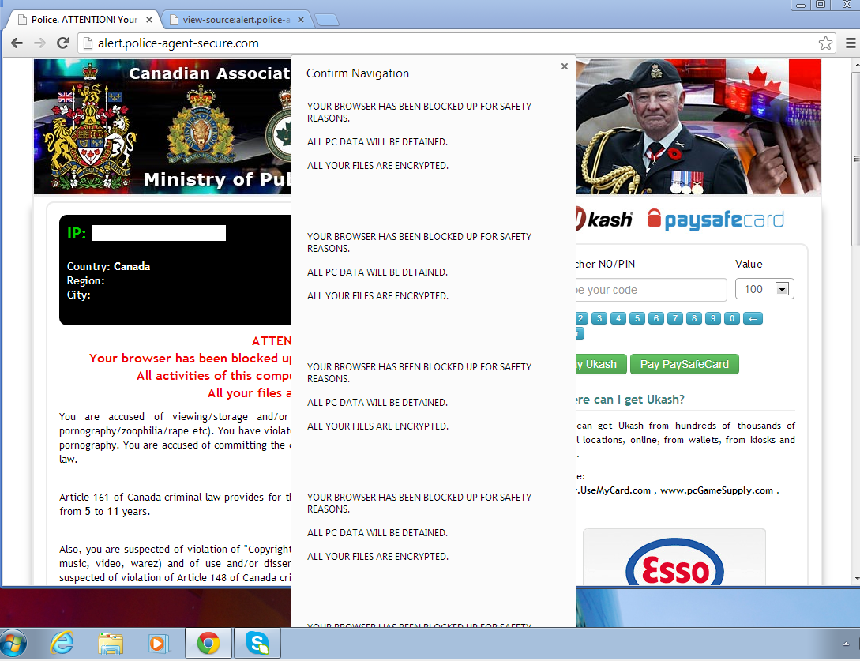Click keypad digit 8
This screenshot has height=661, width=860.
[x=694, y=318]
